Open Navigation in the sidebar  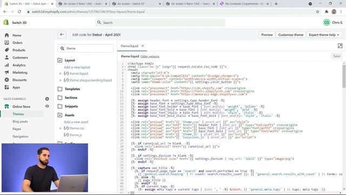21,136
